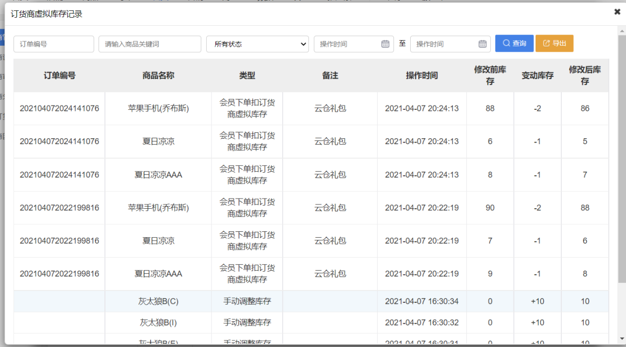Click the 修改后库存 column header
The height and width of the screenshot is (347, 626).
pos(585,75)
